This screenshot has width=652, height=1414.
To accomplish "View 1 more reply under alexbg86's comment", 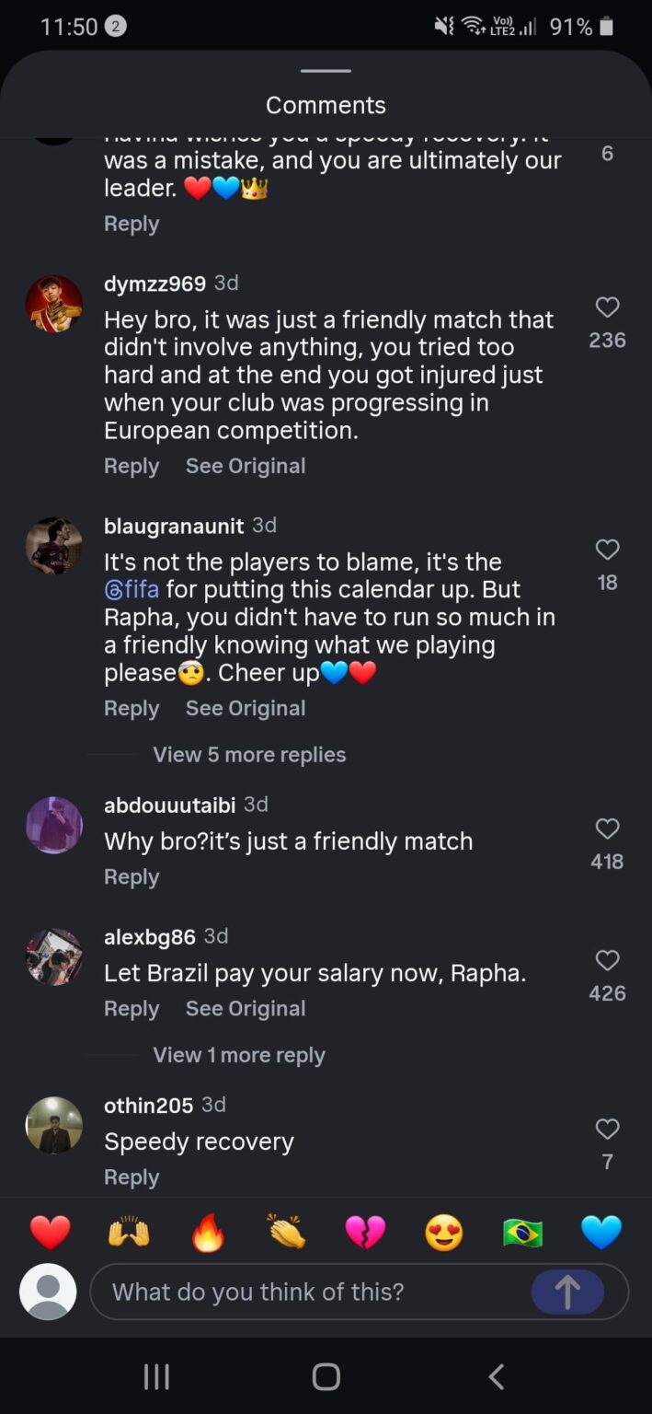I will pyautogui.click(x=239, y=1055).
